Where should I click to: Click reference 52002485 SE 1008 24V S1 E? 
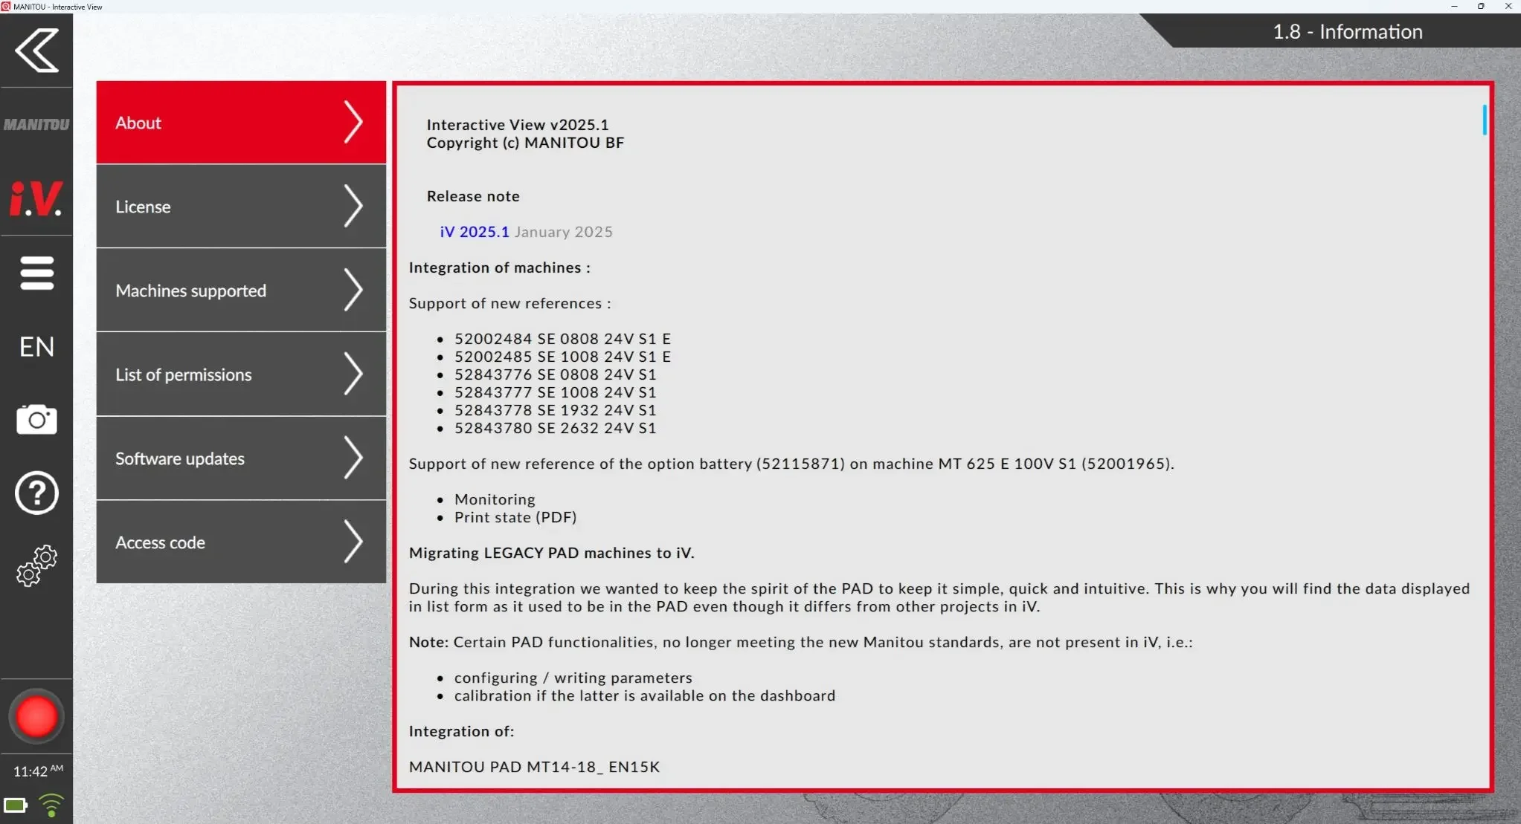click(563, 357)
